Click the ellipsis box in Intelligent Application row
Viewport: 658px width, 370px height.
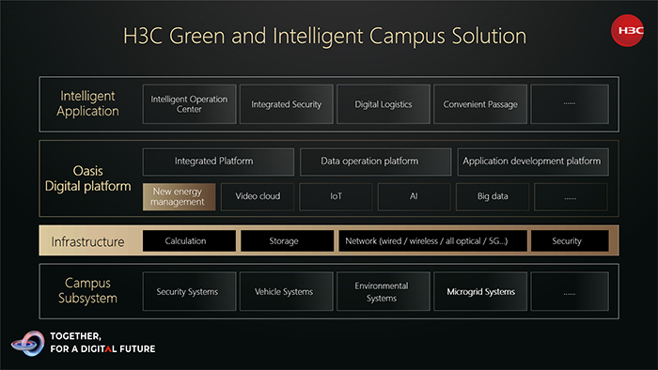point(570,104)
